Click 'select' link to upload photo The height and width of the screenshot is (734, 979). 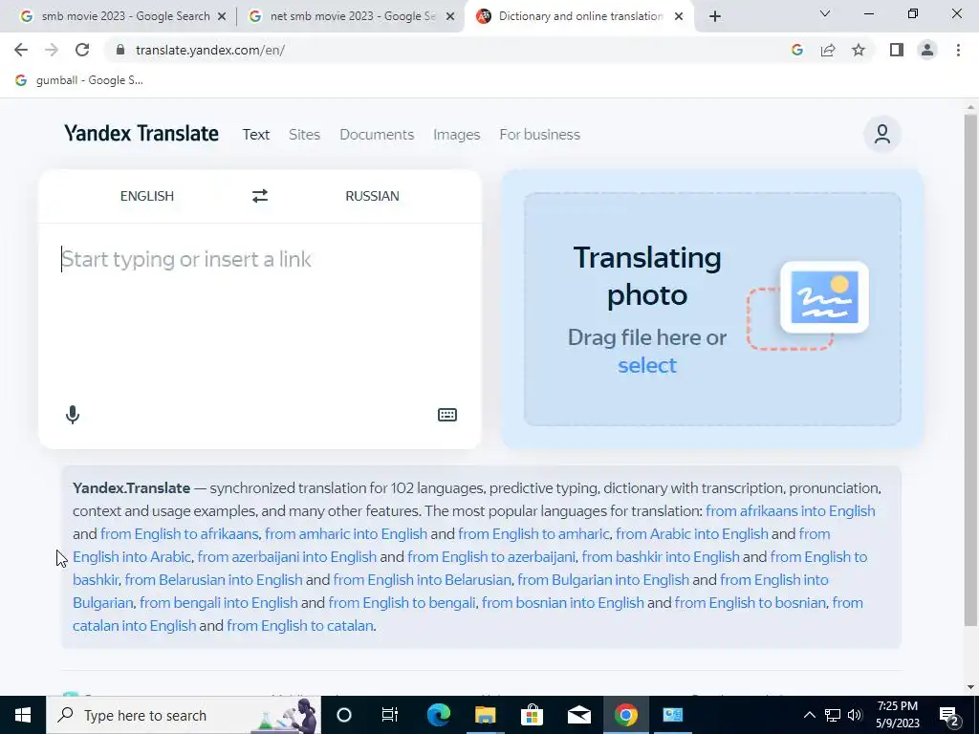click(x=647, y=365)
